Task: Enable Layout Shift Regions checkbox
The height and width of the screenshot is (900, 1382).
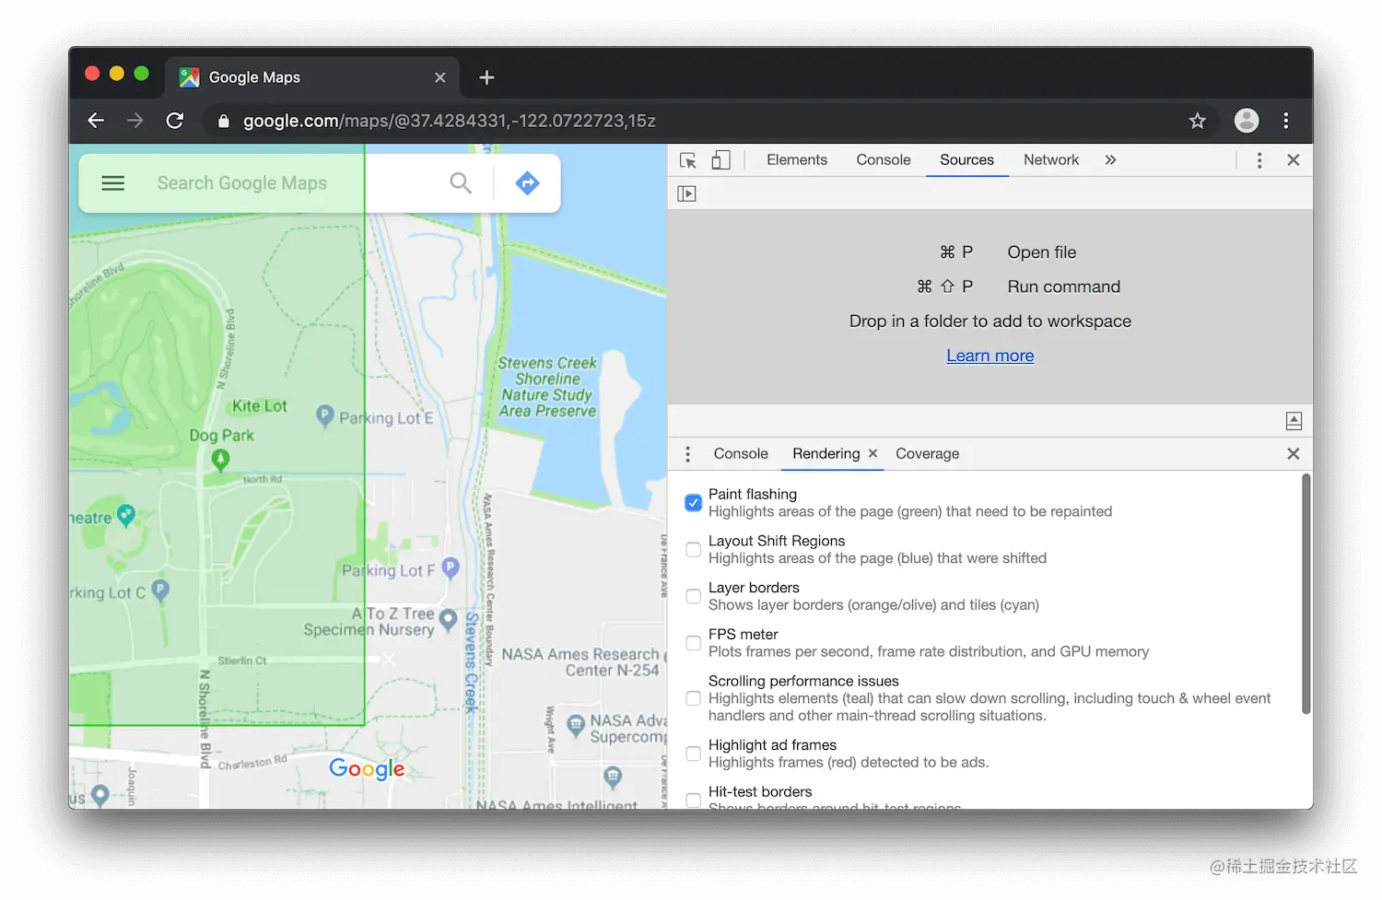Action: (x=694, y=550)
